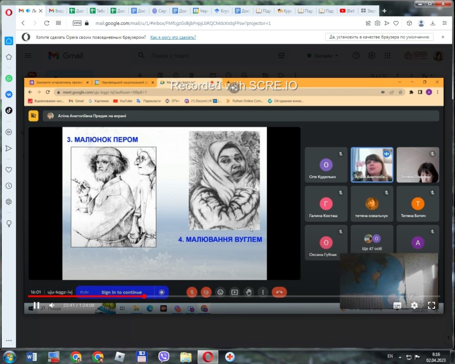Go back to previous page

click(23, 23)
